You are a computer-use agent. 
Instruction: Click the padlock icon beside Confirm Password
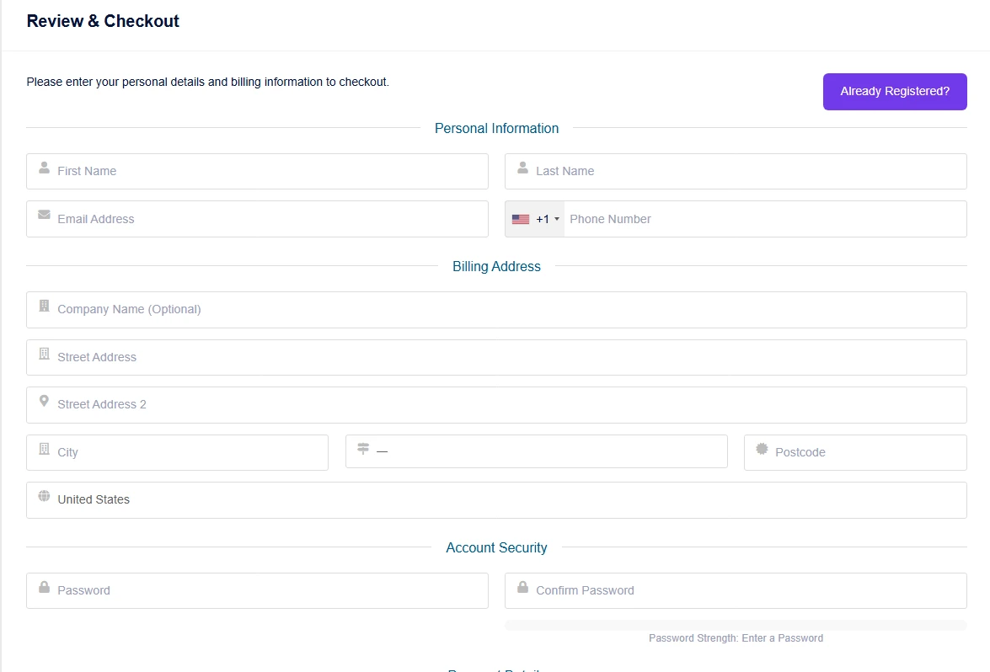tap(522, 587)
